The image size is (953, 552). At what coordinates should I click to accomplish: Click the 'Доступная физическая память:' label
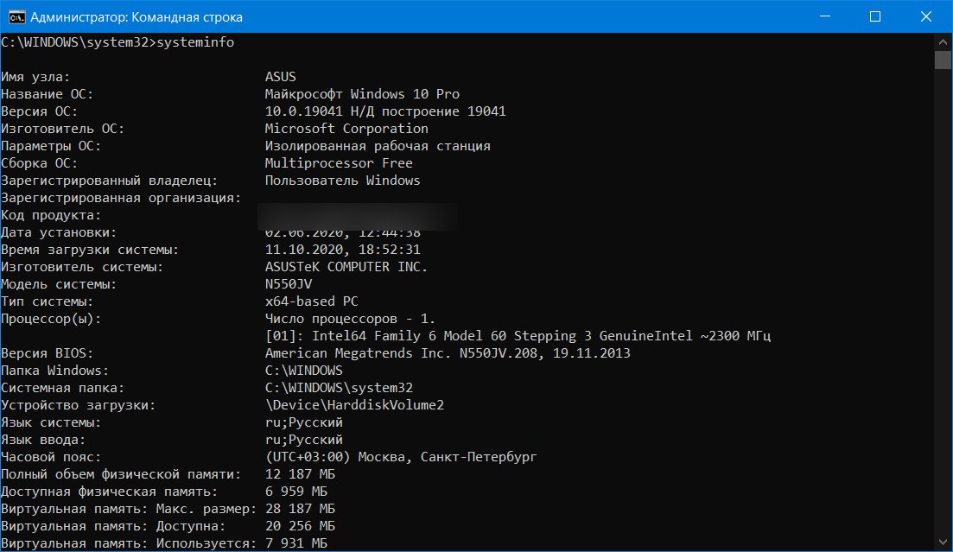110,492
